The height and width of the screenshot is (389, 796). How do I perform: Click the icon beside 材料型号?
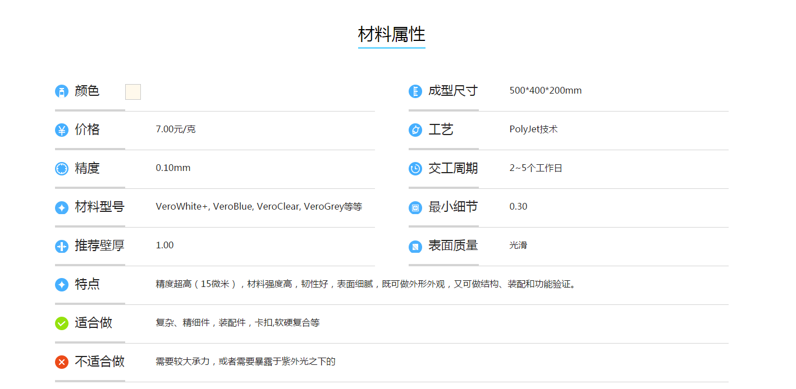pyautogui.click(x=62, y=207)
